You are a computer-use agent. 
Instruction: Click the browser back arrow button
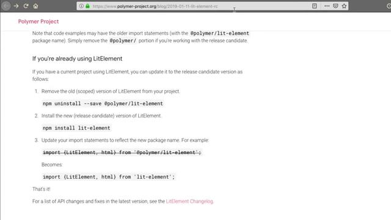point(6,6)
